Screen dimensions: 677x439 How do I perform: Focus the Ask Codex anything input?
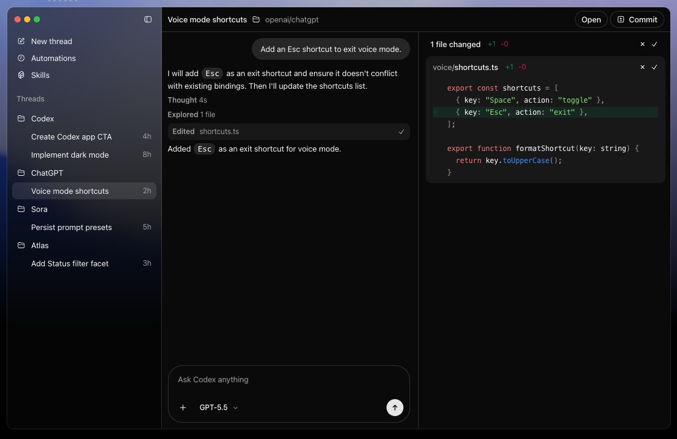pyautogui.click(x=289, y=380)
